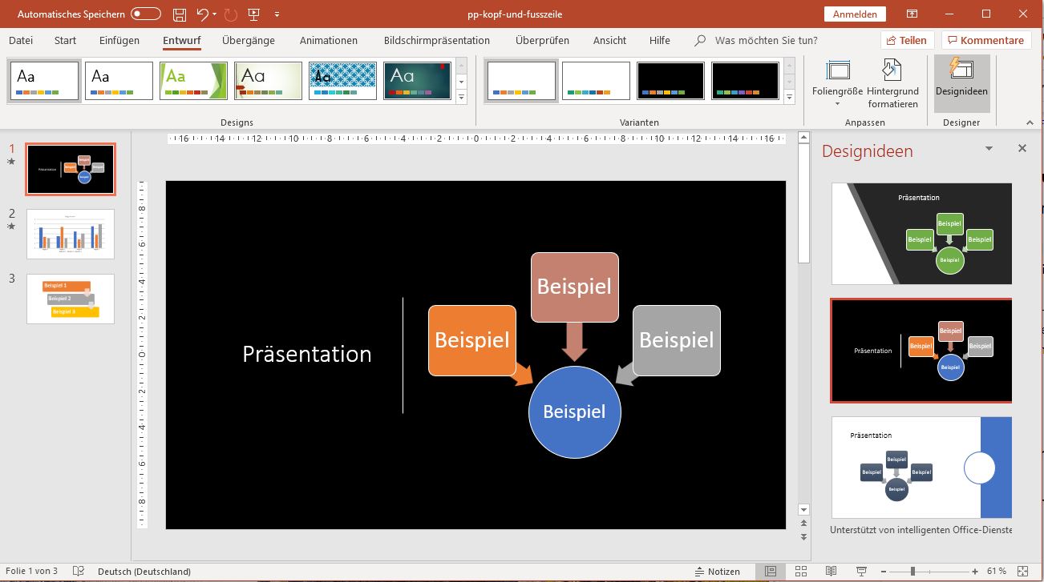The width and height of the screenshot is (1044, 582).
Task: Click the Teilen button
Action: point(907,39)
